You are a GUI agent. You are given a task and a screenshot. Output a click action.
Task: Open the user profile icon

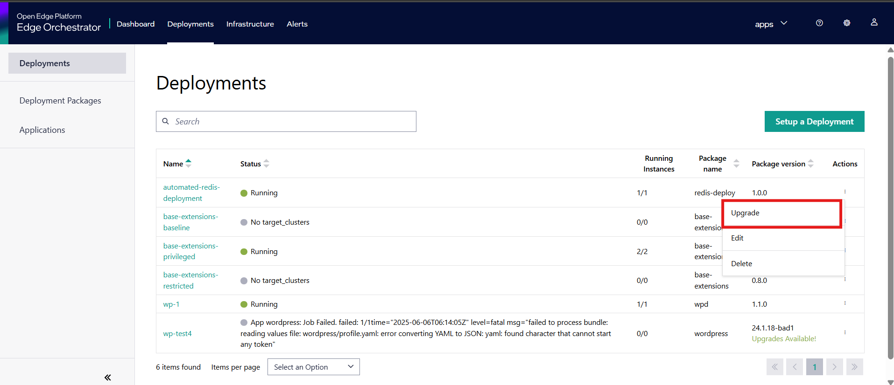point(874,22)
